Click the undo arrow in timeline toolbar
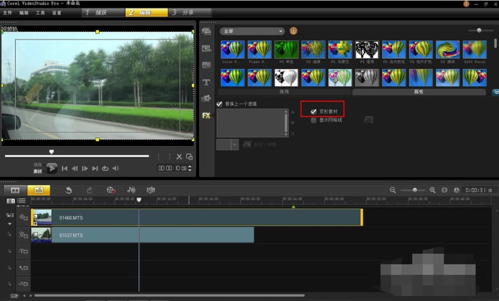This screenshot has width=499, height=301. (x=68, y=190)
